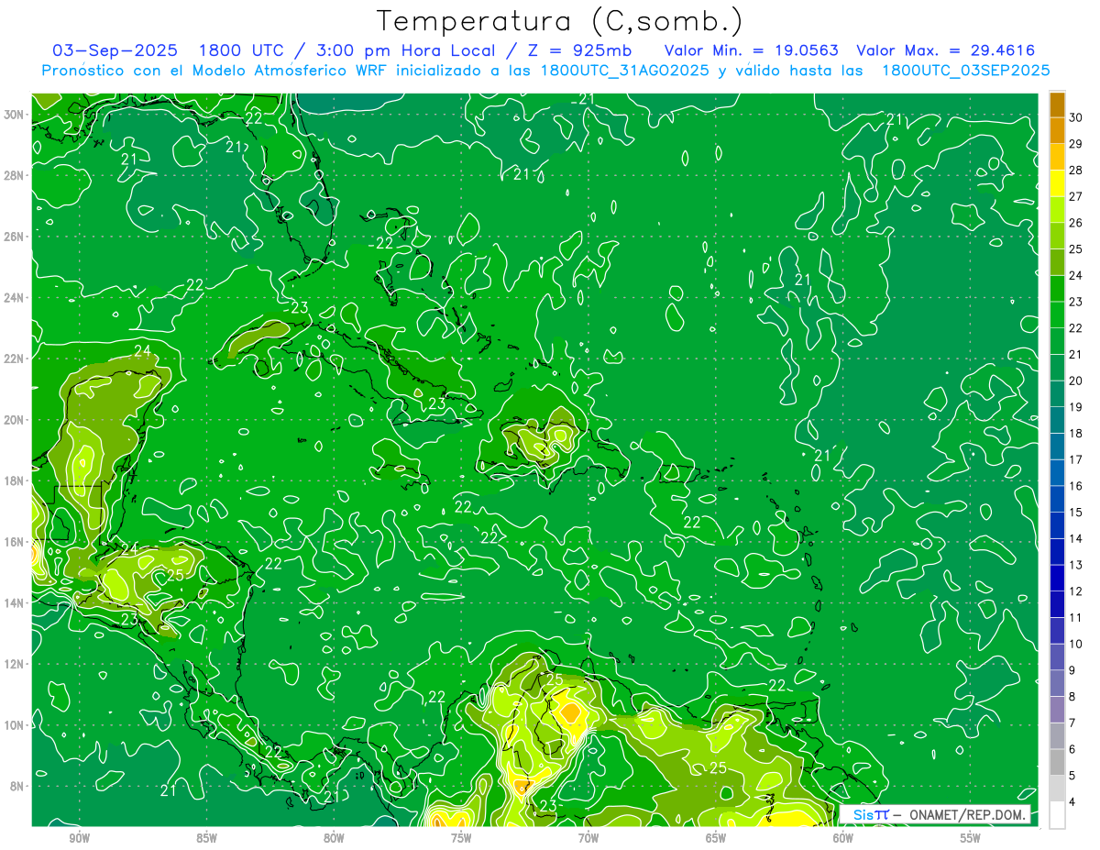Screen dimensions: 1100x850
Task: Click the colorbar label '20'
Action: tap(1076, 381)
